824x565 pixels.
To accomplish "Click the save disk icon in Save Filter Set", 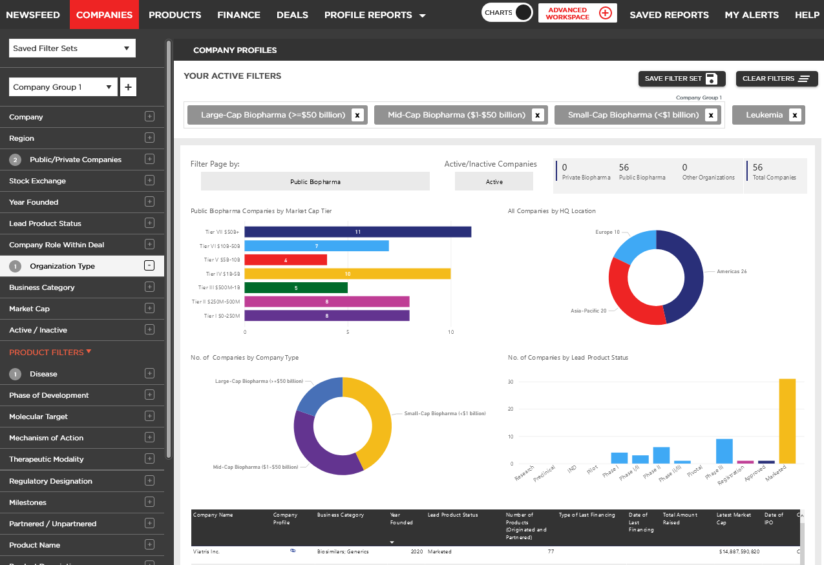I will point(711,79).
